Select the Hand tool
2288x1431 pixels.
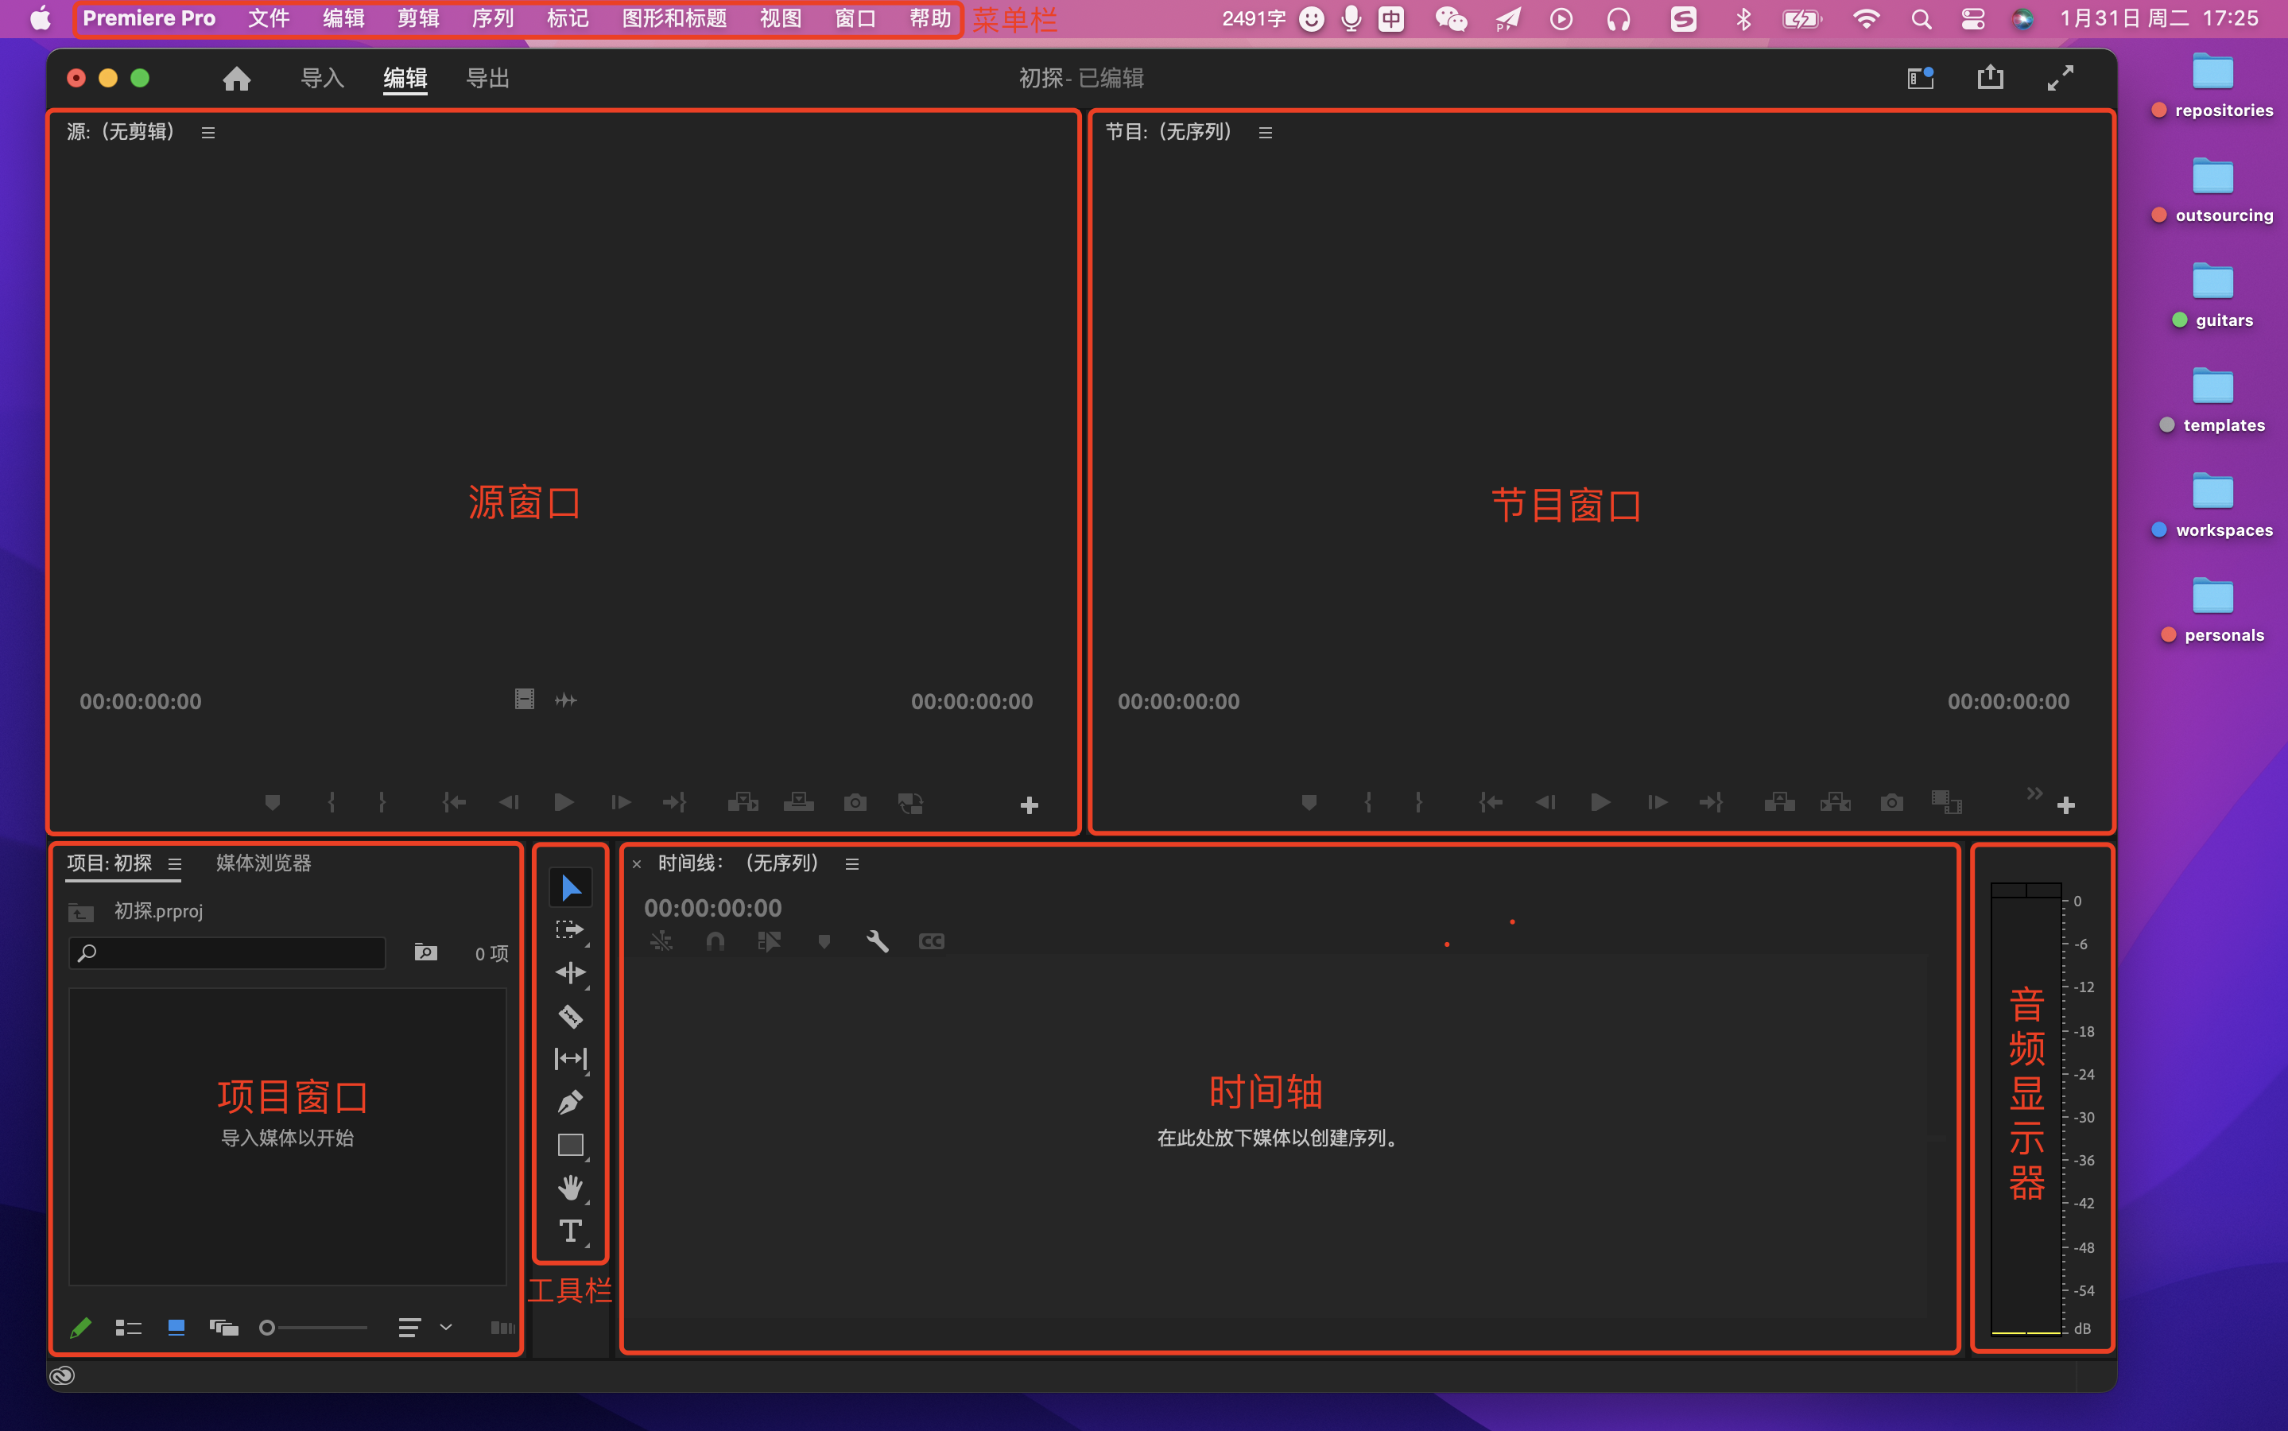(x=570, y=1188)
